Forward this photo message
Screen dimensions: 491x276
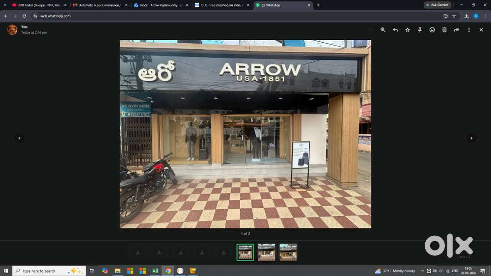click(x=457, y=30)
